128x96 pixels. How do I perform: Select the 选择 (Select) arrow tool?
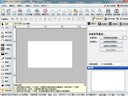[7, 24]
